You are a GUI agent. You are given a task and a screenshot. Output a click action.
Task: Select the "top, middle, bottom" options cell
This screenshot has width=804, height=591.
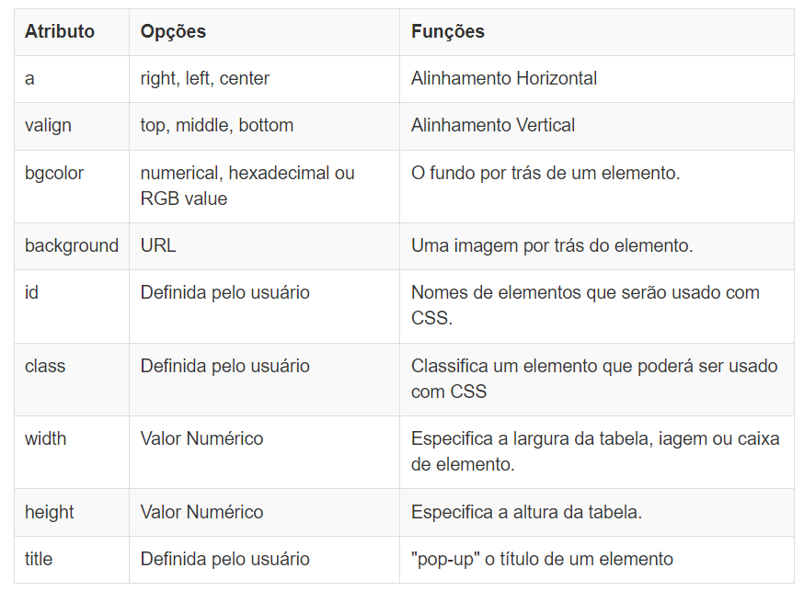click(x=217, y=126)
